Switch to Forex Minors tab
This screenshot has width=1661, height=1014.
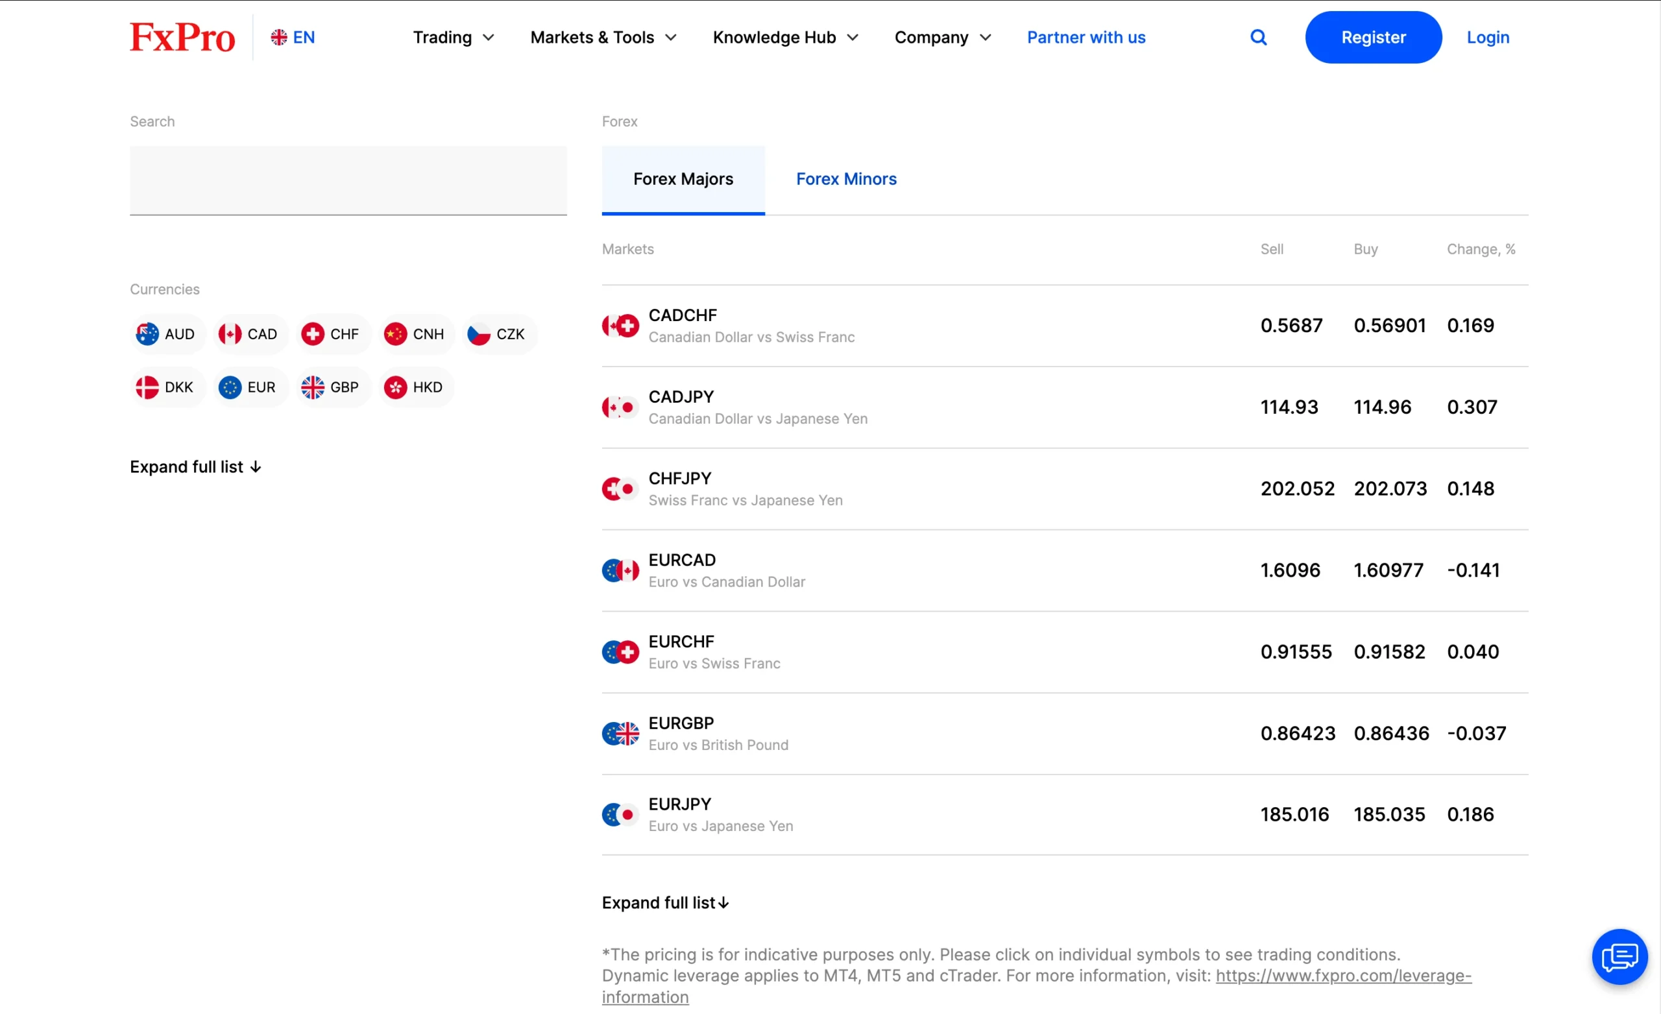pyautogui.click(x=846, y=179)
